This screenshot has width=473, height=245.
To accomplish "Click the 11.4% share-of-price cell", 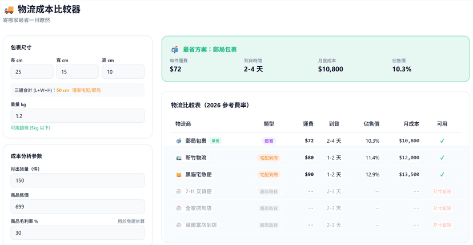I will tap(372, 158).
